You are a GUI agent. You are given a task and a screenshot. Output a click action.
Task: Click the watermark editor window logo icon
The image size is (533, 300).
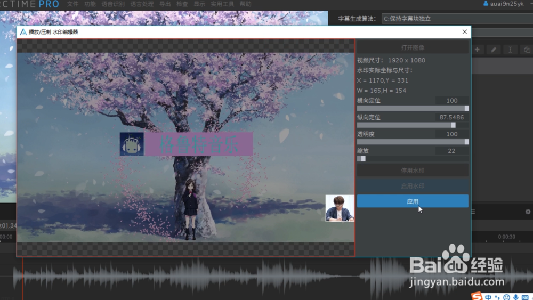(23, 32)
